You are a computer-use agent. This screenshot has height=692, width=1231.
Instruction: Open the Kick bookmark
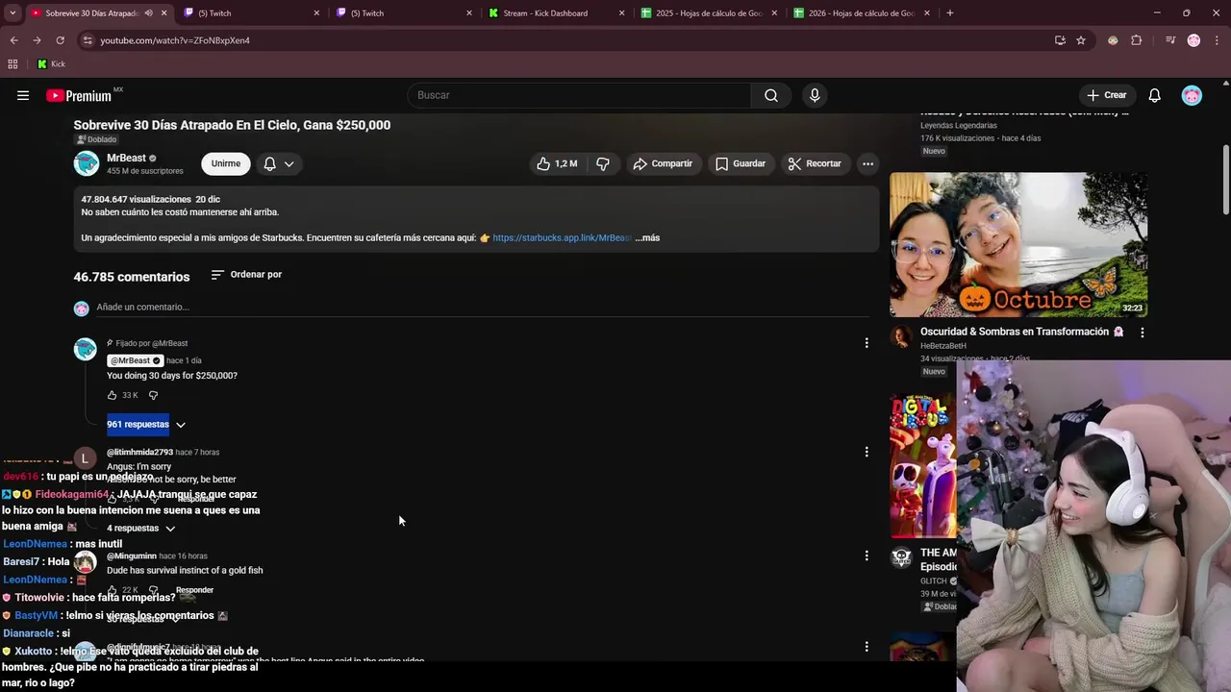click(x=51, y=64)
